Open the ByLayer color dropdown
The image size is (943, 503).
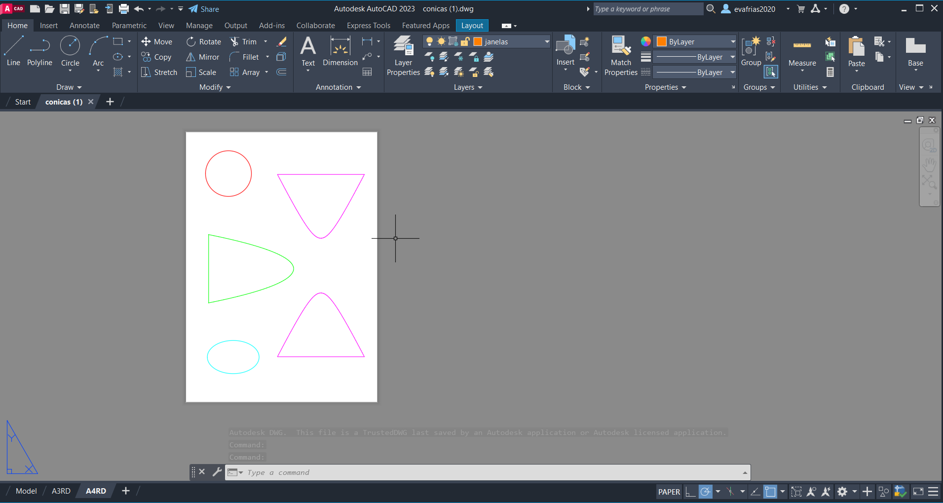click(x=733, y=42)
